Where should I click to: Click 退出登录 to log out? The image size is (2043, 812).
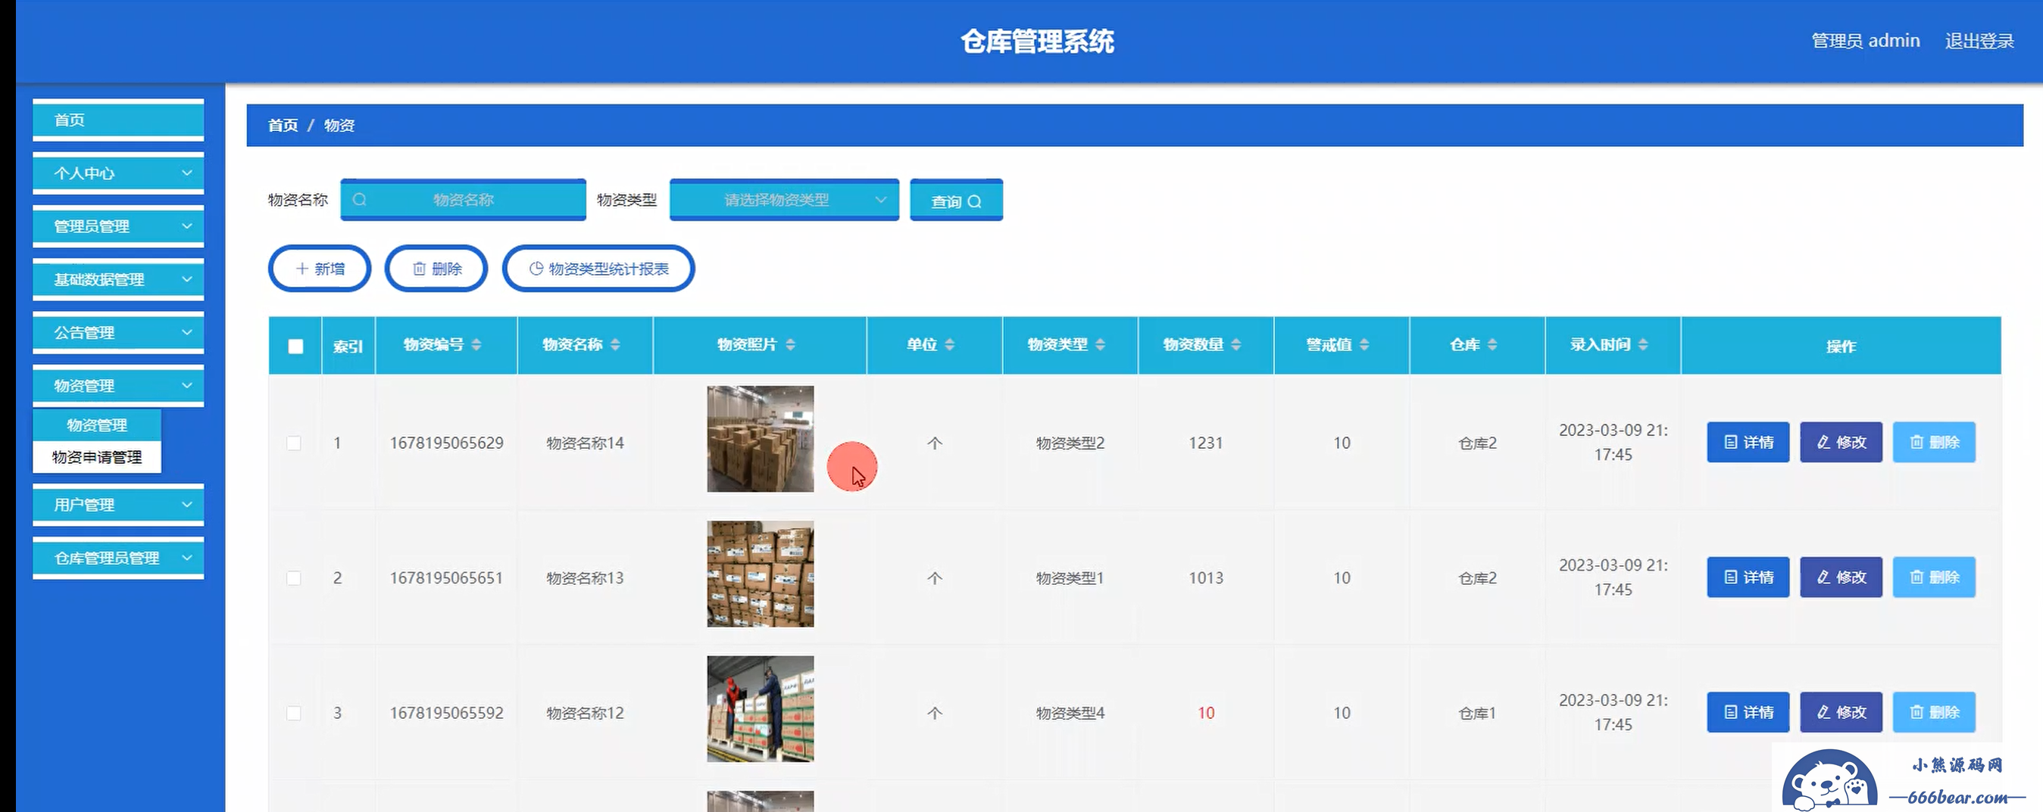tap(1979, 40)
